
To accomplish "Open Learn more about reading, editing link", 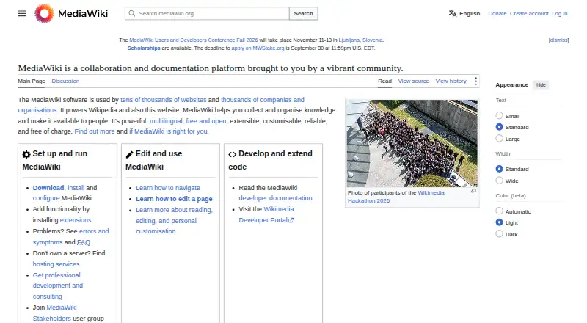I will click(174, 221).
